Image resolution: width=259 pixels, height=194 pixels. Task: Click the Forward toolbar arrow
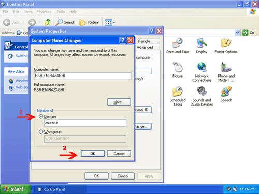32,22
